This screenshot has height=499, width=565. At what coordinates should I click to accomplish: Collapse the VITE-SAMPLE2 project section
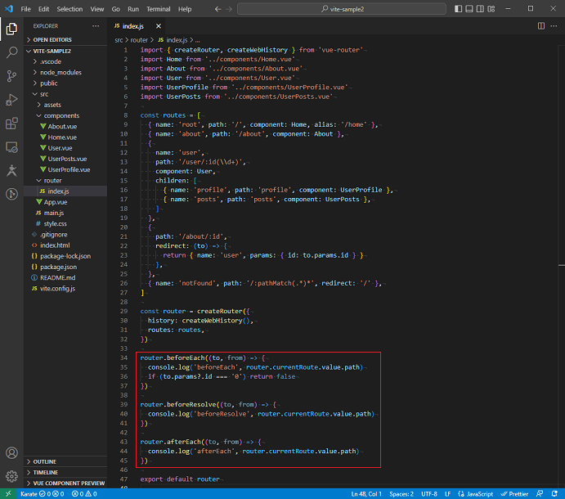65,52
